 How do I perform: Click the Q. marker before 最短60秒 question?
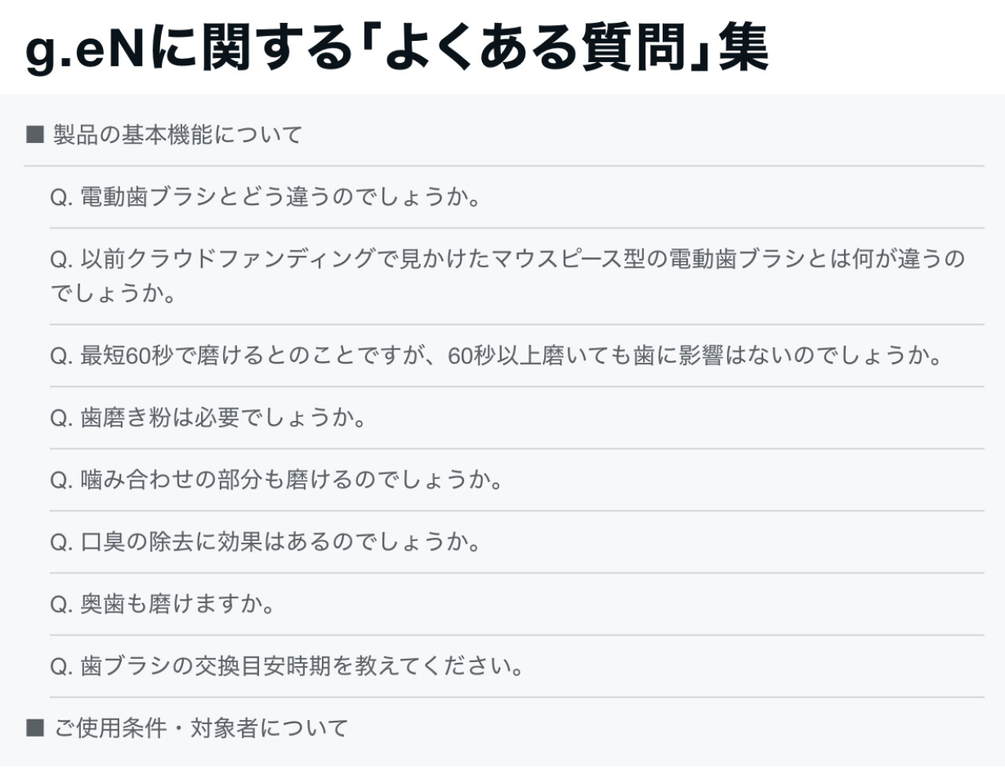(61, 357)
